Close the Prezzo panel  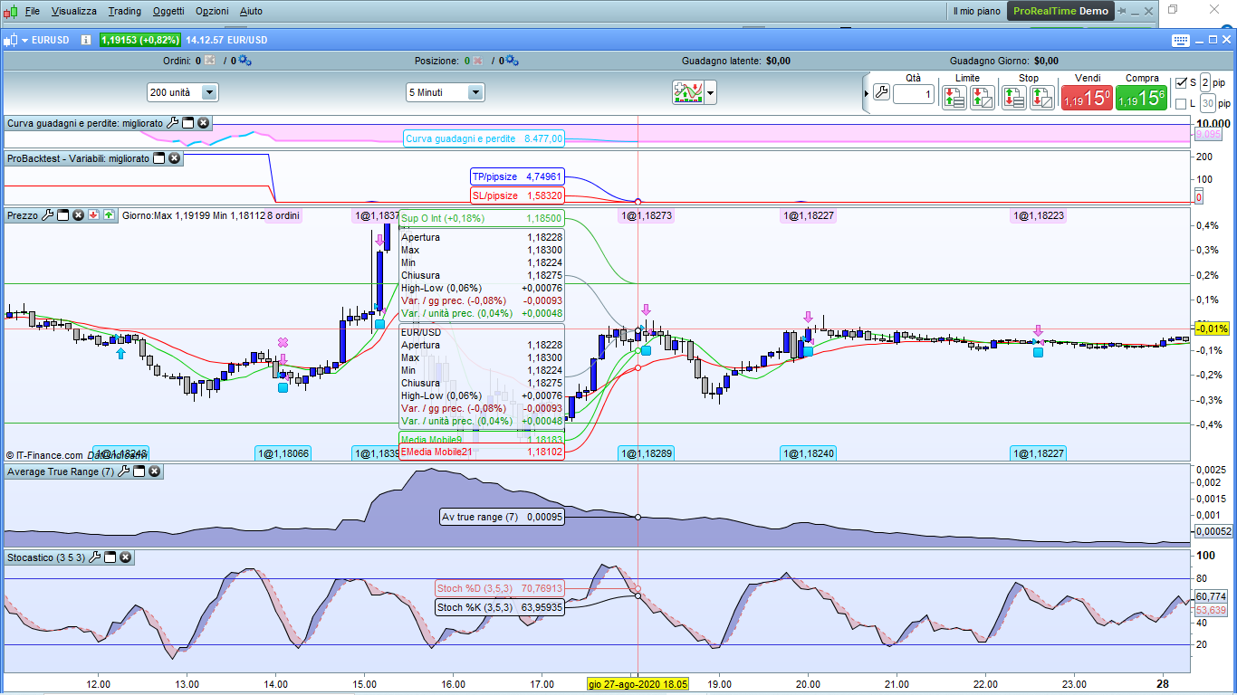78,215
